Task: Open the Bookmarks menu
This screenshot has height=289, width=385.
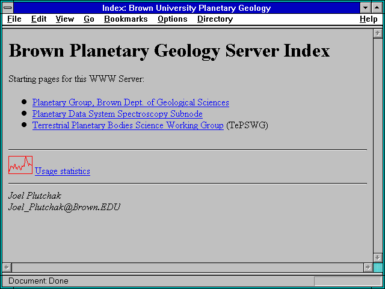Action: pos(126,19)
